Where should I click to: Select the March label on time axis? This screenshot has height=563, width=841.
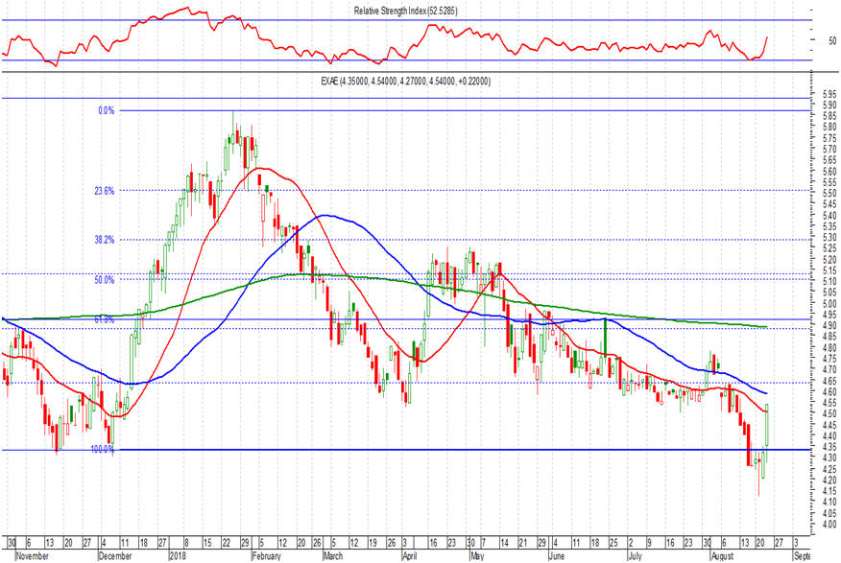332,555
